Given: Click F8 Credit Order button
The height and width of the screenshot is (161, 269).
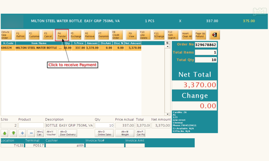Looking at the screenshot, I should [117, 35].
